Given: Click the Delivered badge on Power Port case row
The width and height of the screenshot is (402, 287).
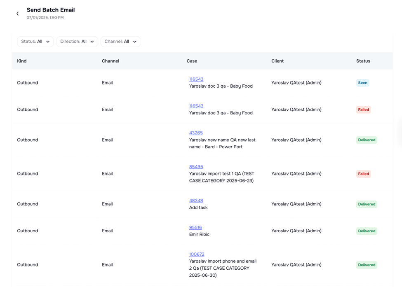Looking at the screenshot, I should click(x=366, y=140).
